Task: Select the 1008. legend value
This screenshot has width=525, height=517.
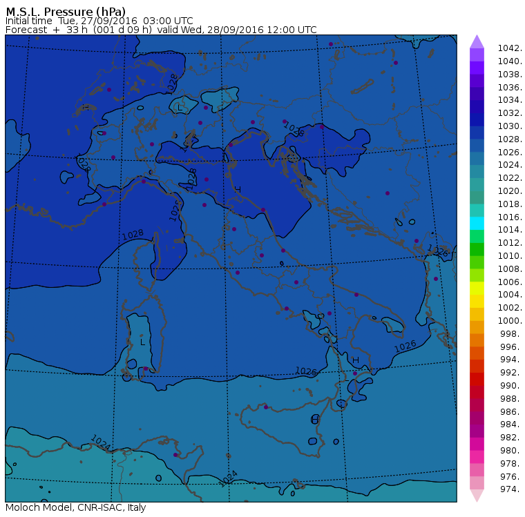Action: 510,269
